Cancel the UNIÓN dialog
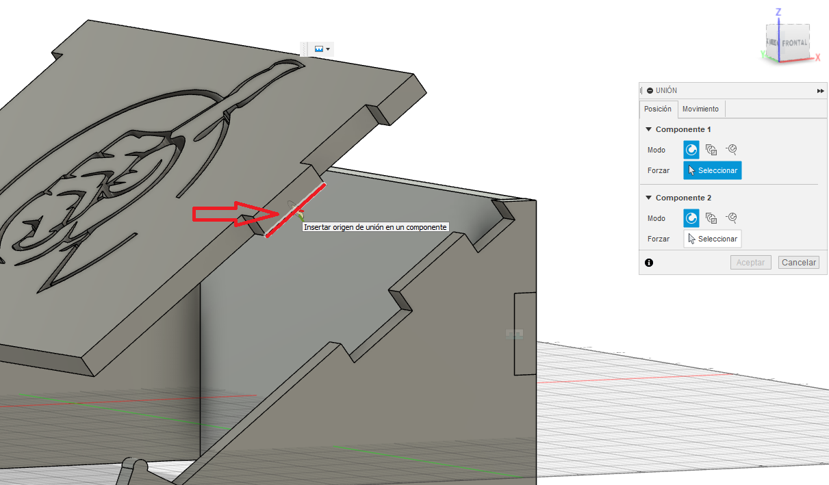Screen dimensions: 829x485 [x=799, y=263]
